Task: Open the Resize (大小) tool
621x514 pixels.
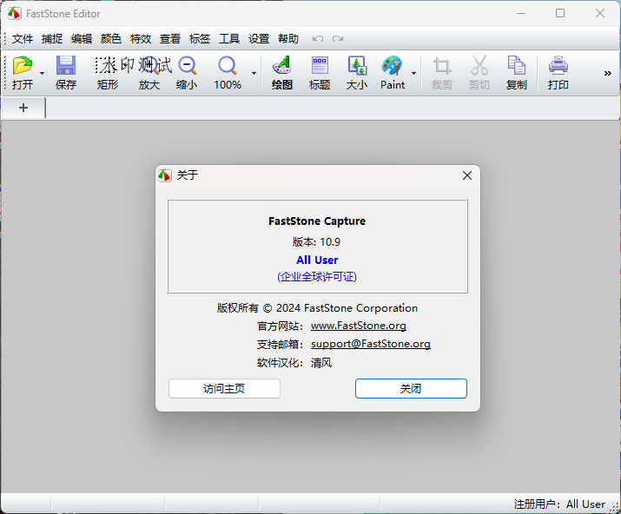Action: tap(357, 65)
